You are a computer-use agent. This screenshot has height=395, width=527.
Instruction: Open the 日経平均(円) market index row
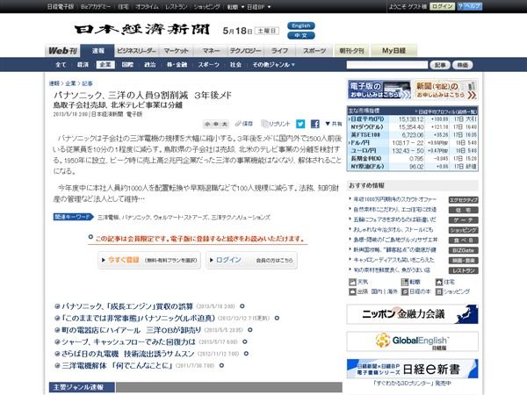[x=413, y=119]
